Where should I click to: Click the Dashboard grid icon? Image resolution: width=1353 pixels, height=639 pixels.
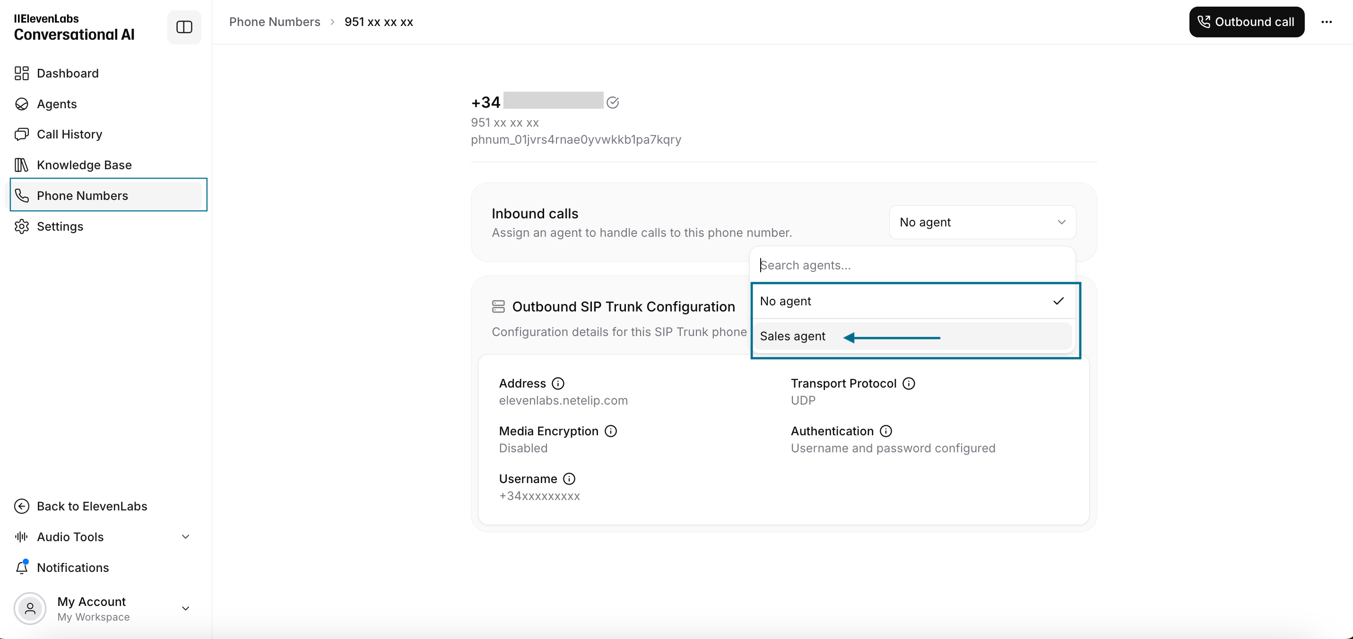pyautogui.click(x=22, y=73)
